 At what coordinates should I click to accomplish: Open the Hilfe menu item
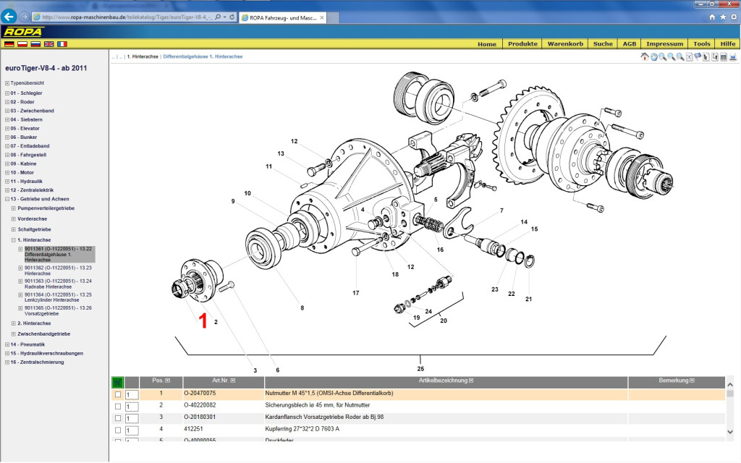(x=728, y=44)
